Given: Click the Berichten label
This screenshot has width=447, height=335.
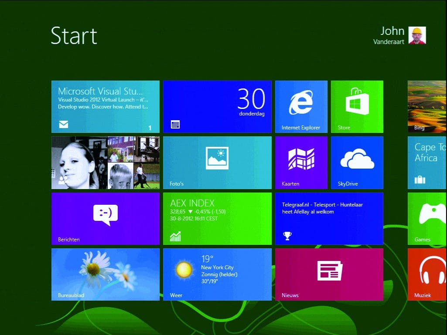Looking at the screenshot, I should point(69,240).
